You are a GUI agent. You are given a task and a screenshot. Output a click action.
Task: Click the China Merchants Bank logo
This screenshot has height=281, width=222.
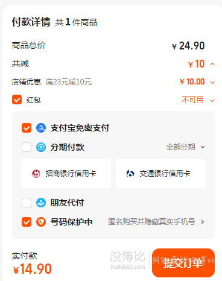click(x=36, y=174)
